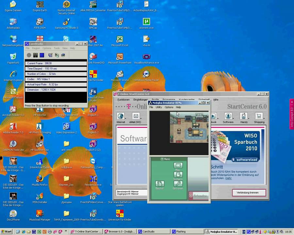The image size is (294, 235).
Task: Switch to the Flashing taskbar button
Action: (188, 232)
